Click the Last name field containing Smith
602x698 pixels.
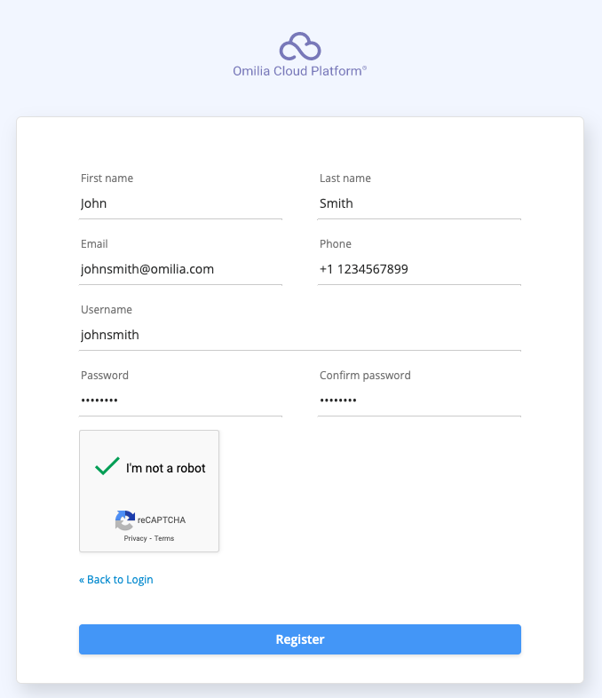(419, 203)
